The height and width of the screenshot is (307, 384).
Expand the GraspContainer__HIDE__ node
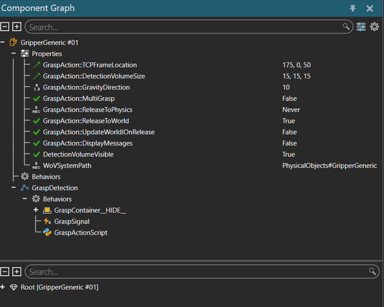pyautogui.click(x=36, y=210)
